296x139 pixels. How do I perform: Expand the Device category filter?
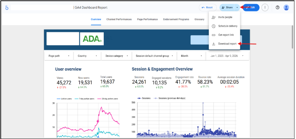117,56
